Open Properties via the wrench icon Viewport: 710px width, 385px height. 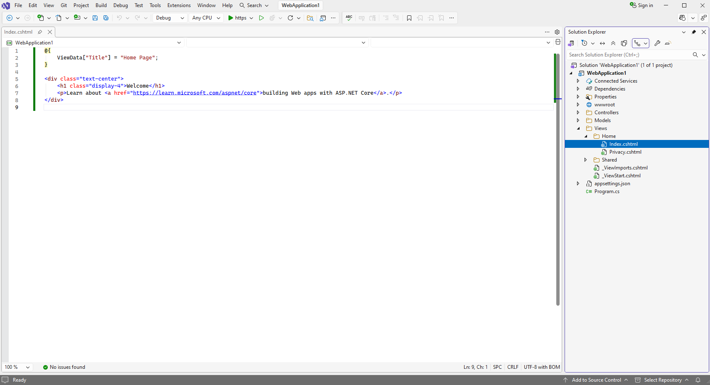click(657, 43)
